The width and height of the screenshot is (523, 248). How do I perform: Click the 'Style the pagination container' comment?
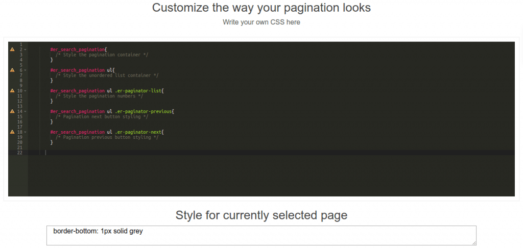pos(102,55)
